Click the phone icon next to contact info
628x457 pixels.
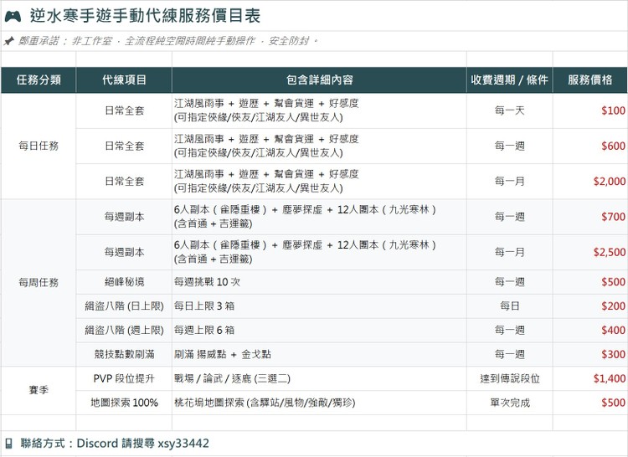9,444
